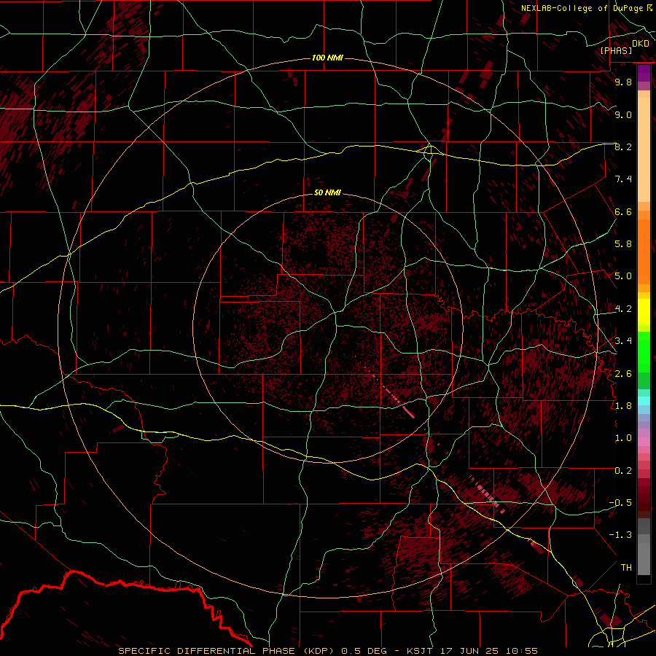Image resolution: width=656 pixels, height=656 pixels.
Task: Click the DKD legend label
Action: click(x=641, y=44)
